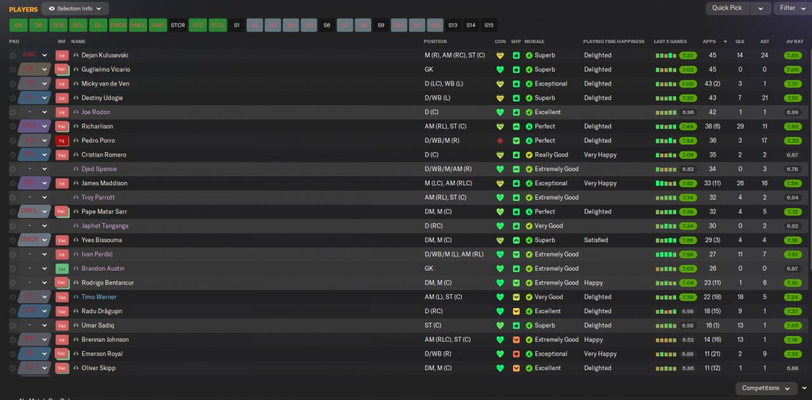Screen dimensions: 812x400
Task: Click Yves Bissouma's Vac status badge
Action: [62, 240]
